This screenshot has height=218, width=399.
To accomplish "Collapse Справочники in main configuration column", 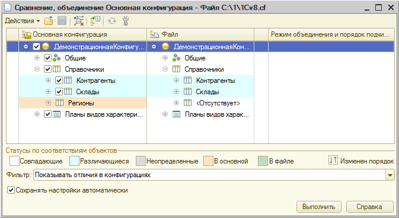I will click(37, 69).
